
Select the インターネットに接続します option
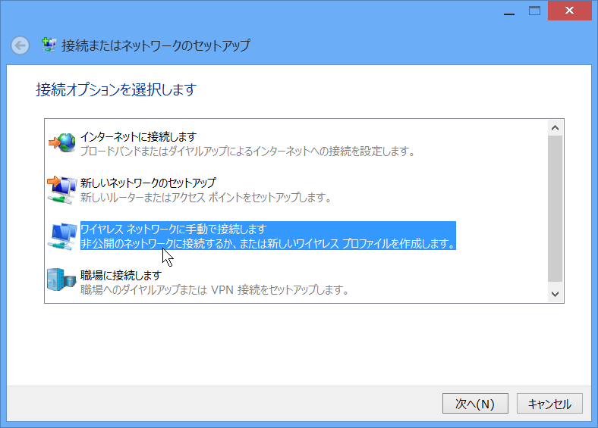138,136
